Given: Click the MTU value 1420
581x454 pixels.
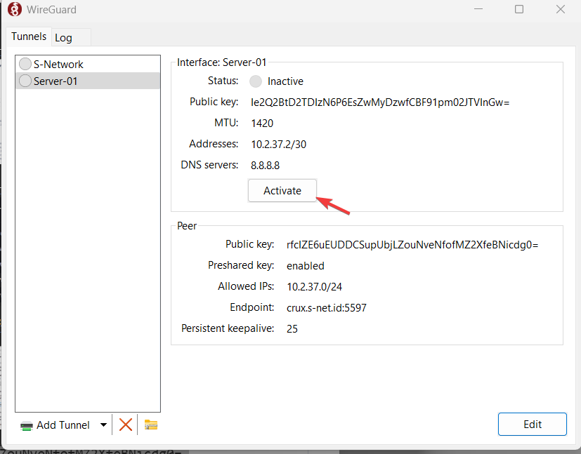Looking at the screenshot, I should 262,123.
